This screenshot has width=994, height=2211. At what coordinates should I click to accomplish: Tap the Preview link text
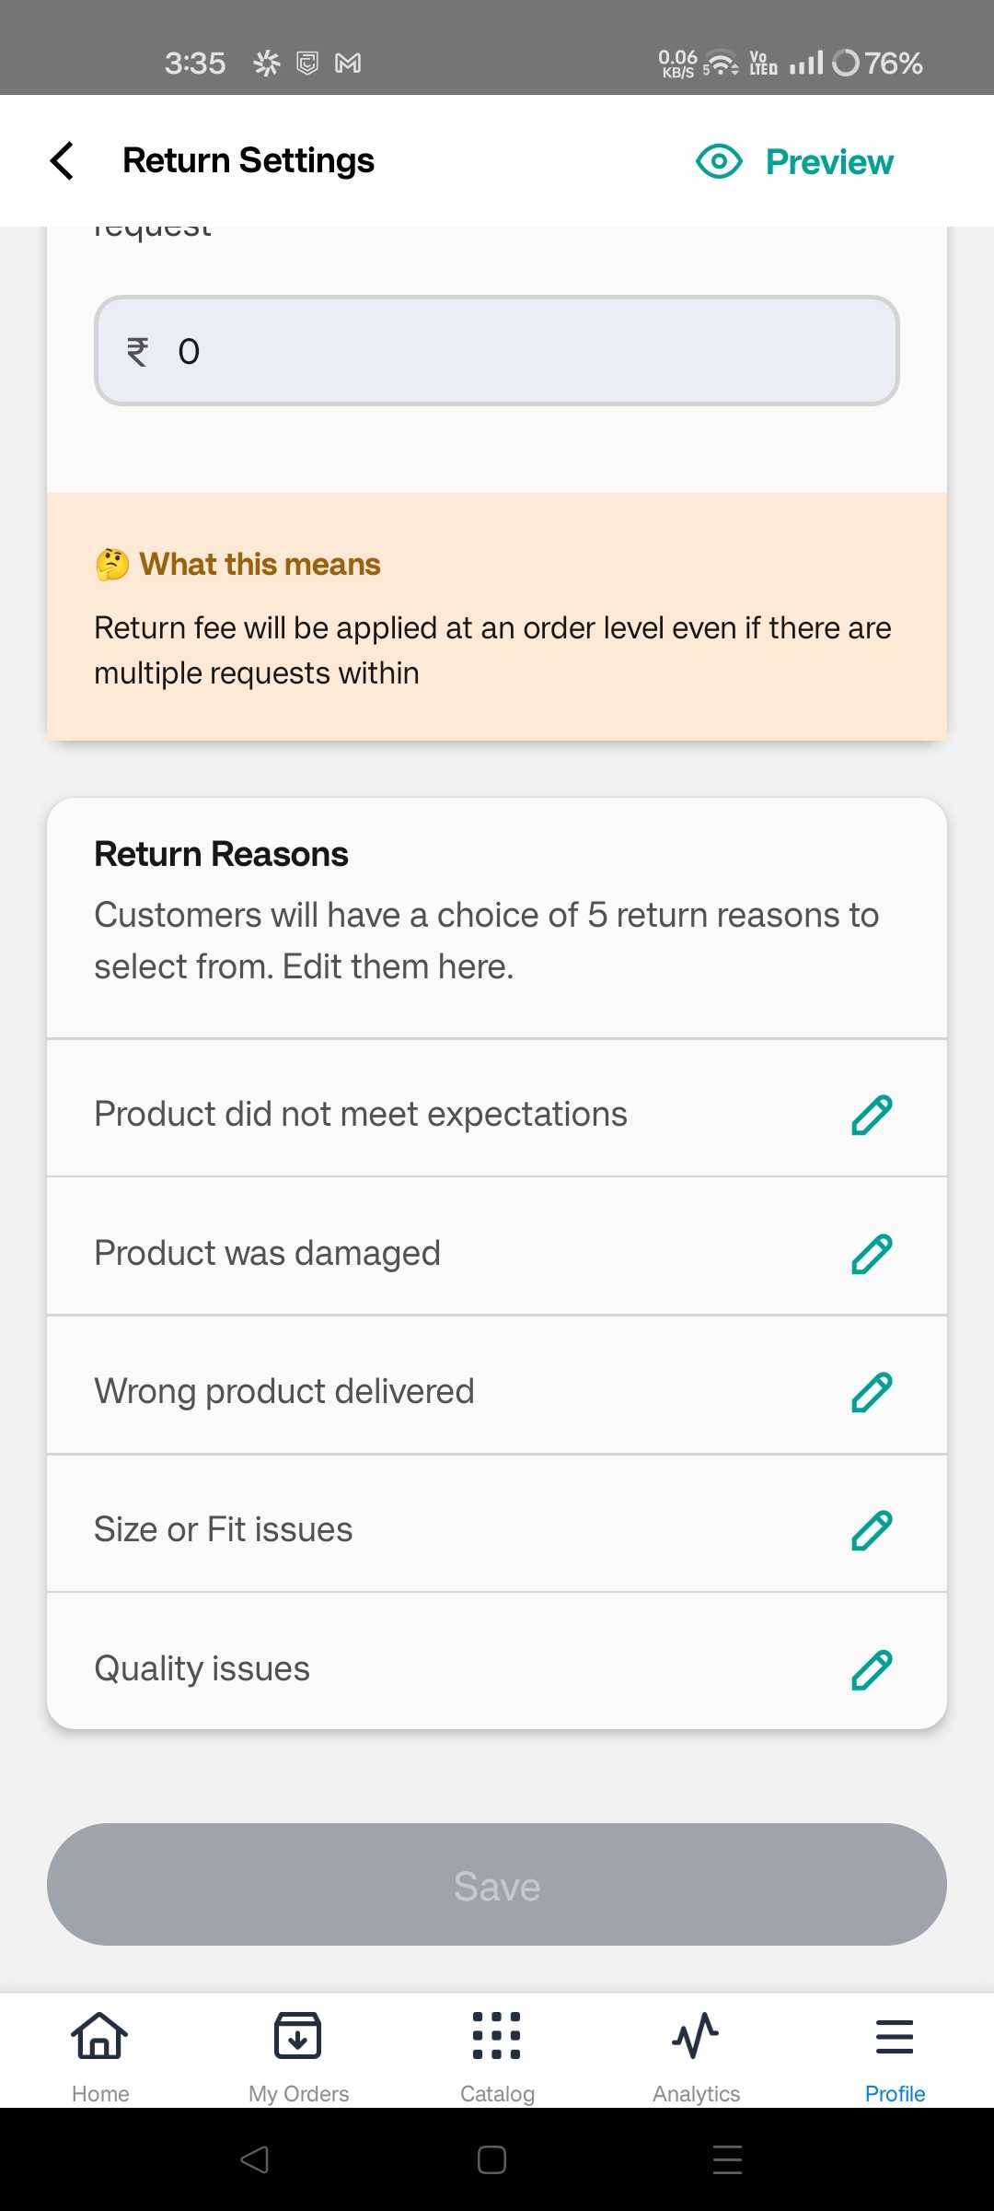[x=829, y=162]
